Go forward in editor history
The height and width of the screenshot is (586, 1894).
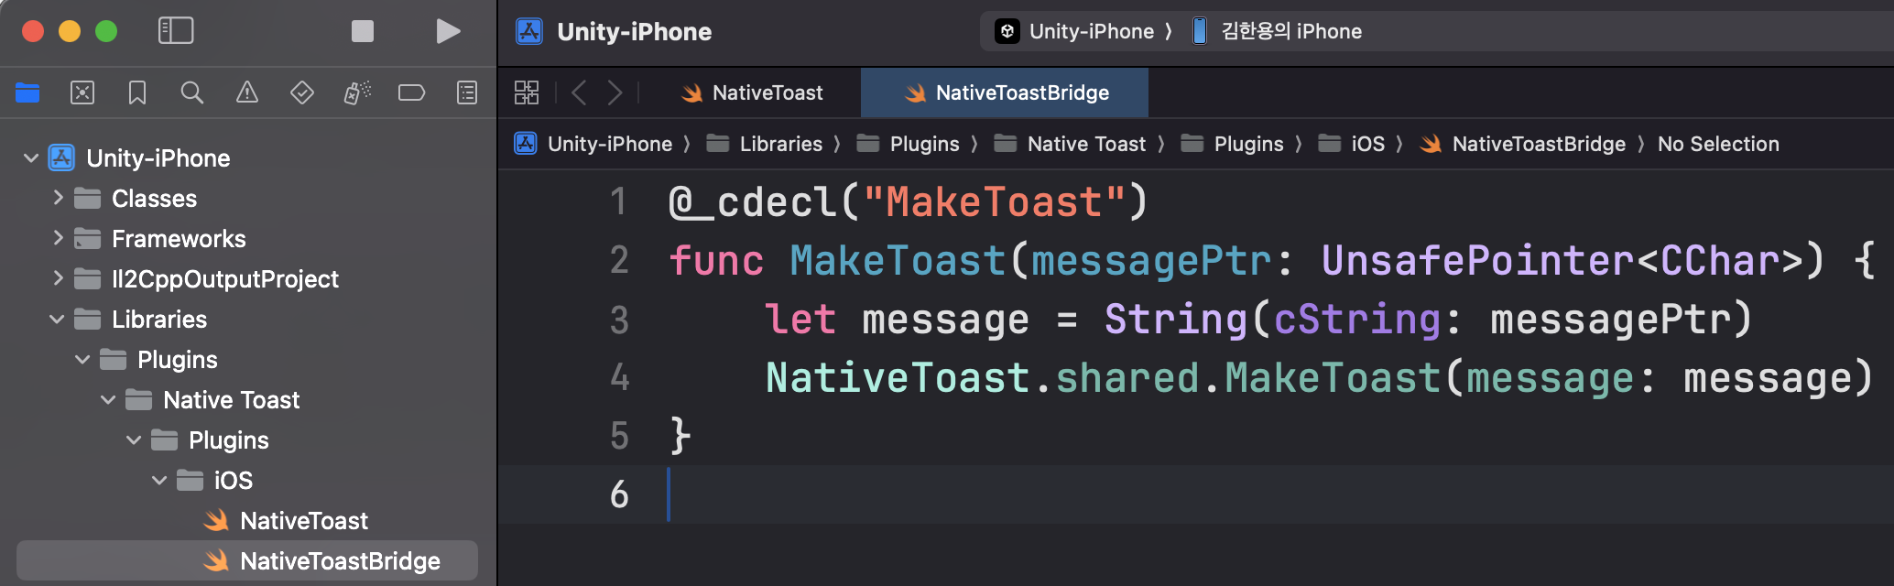pos(615,92)
